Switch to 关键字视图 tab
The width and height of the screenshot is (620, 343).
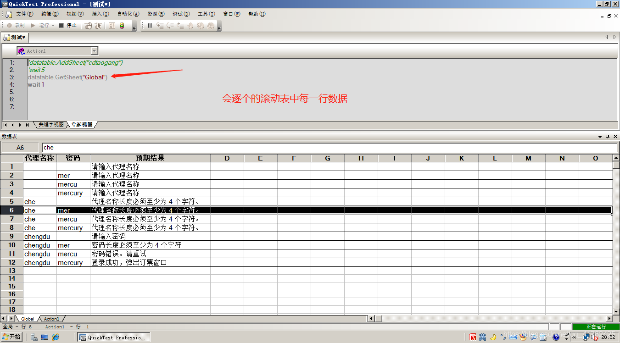pos(50,125)
